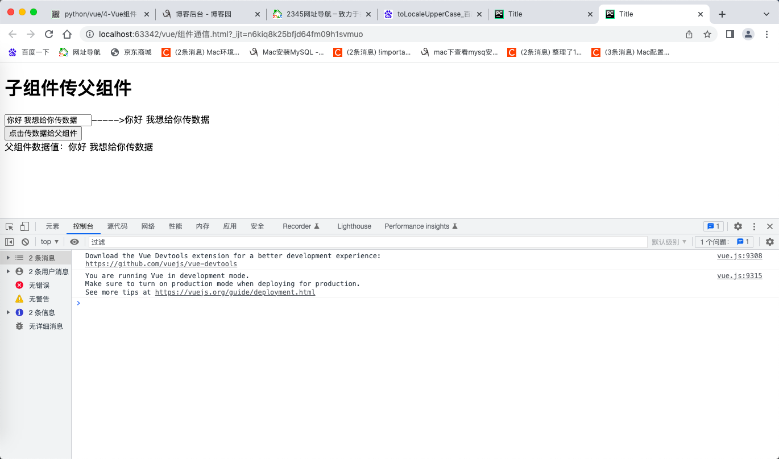The height and width of the screenshot is (459, 779).
Task: Create a live expression with eye icon
Action: (74, 242)
